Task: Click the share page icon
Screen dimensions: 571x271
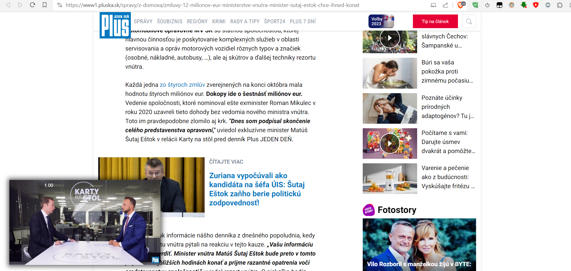Action: coord(446,5)
